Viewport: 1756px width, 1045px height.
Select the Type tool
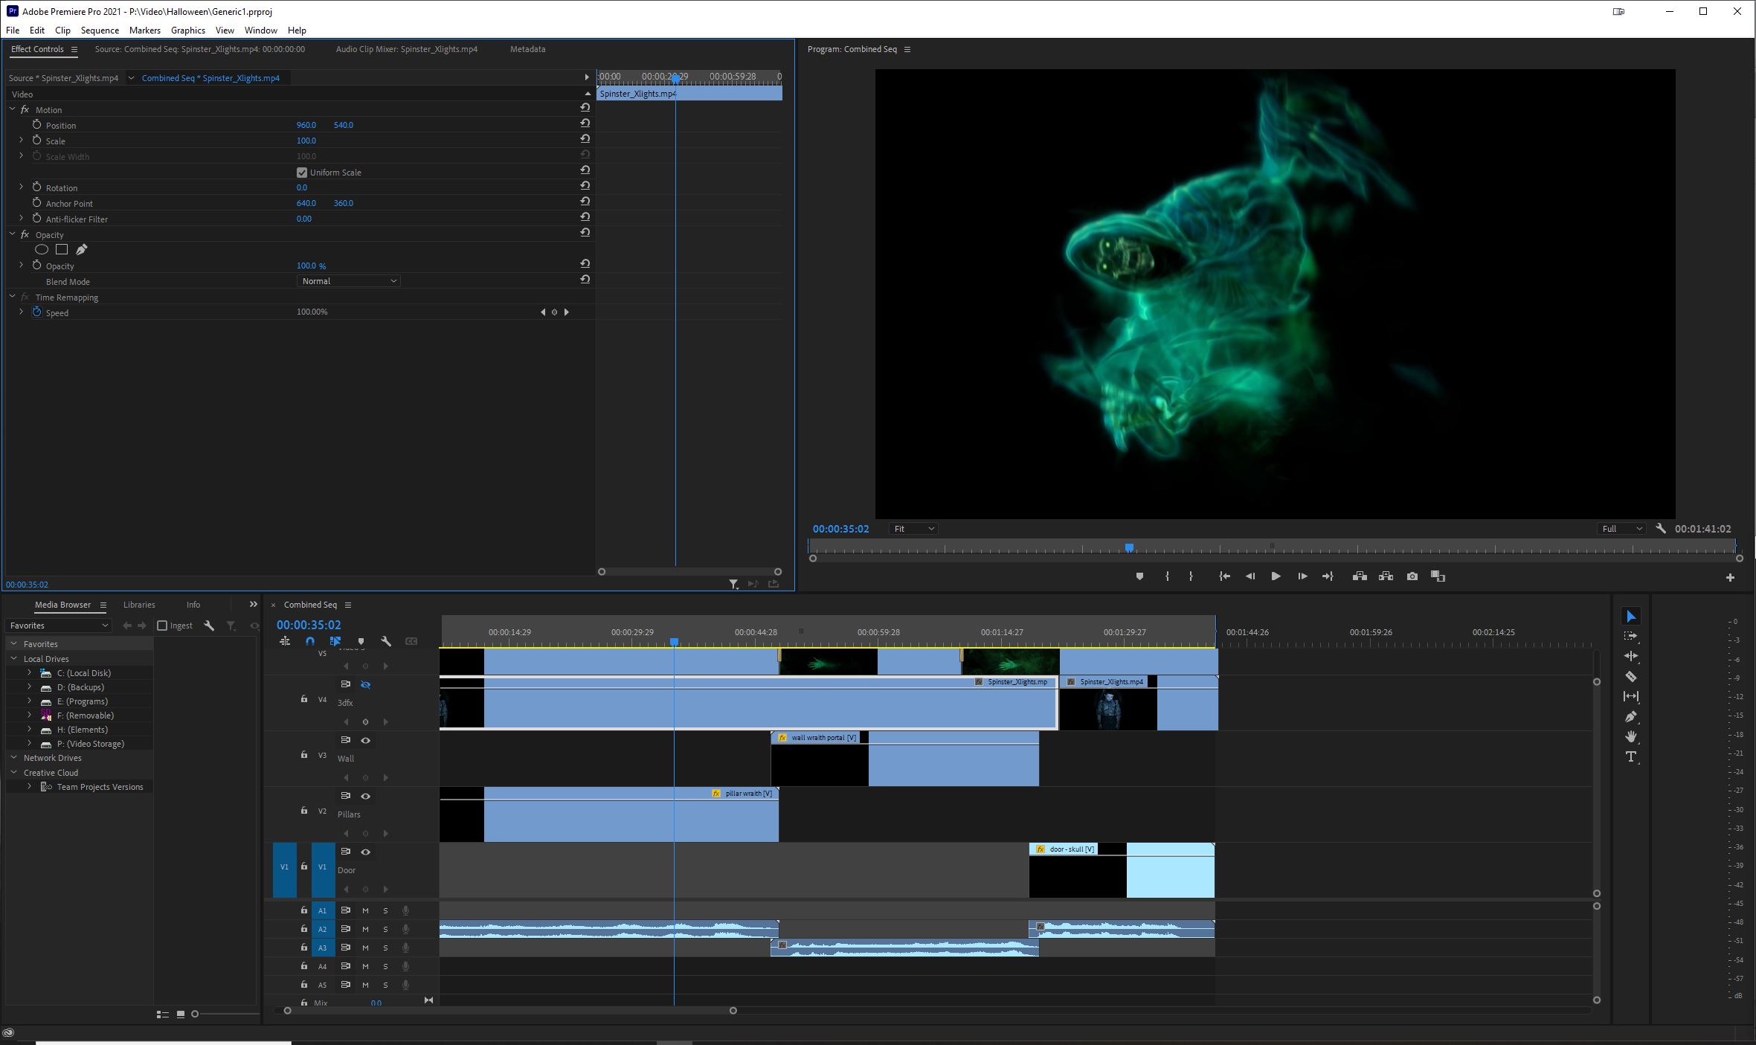coord(1630,756)
